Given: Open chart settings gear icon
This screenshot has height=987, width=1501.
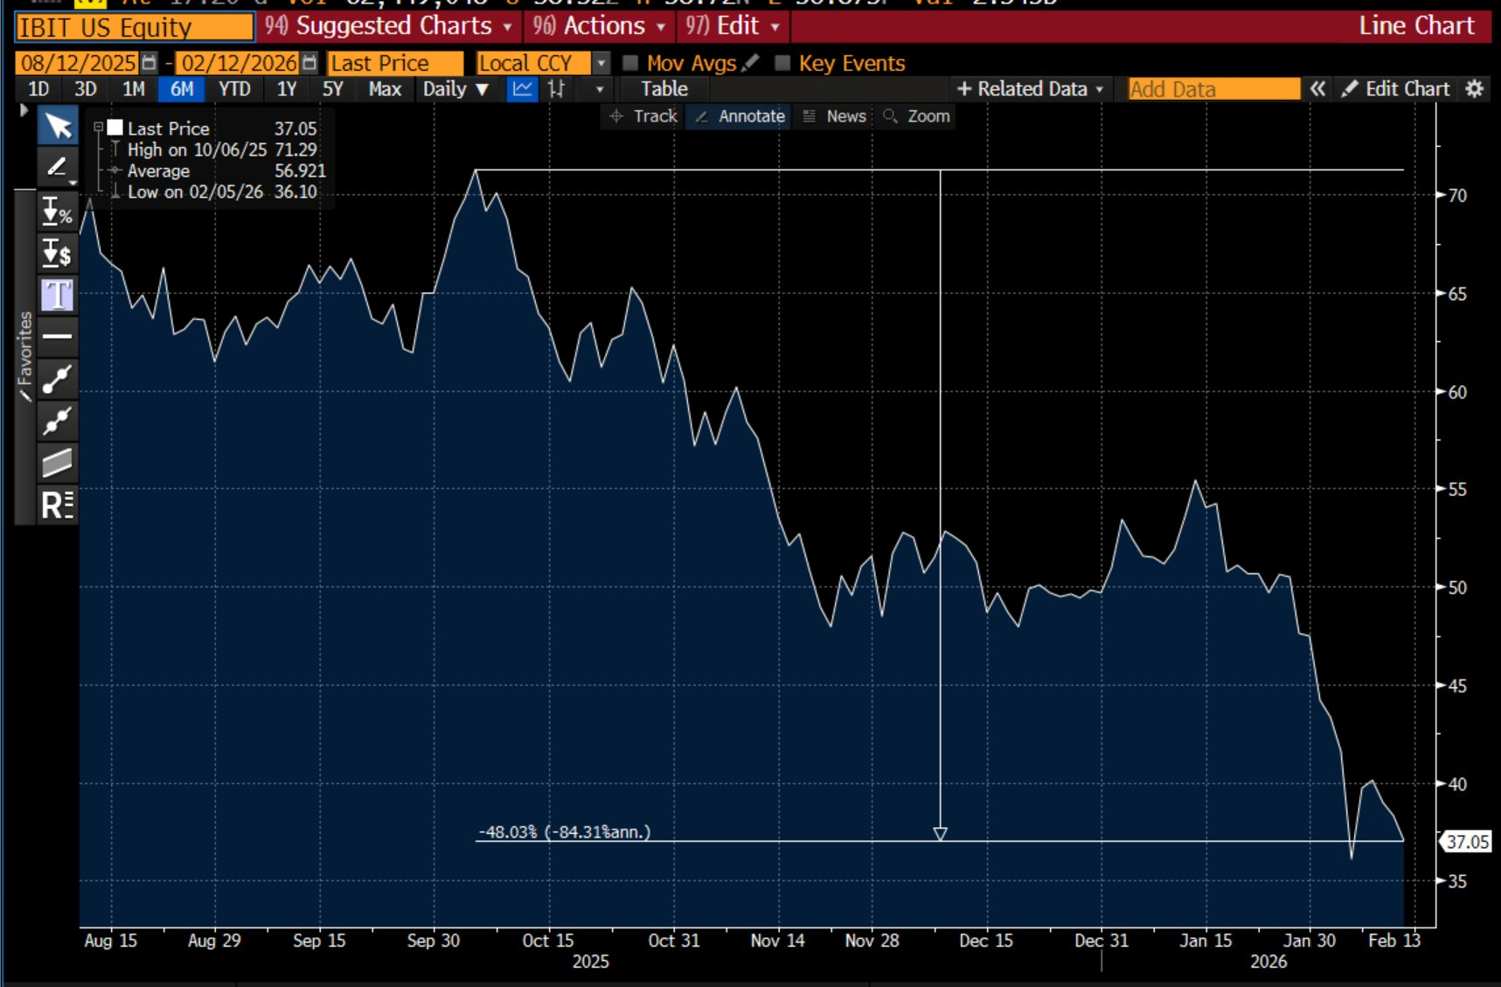Looking at the screenshot, I should tap(1474, 89).
